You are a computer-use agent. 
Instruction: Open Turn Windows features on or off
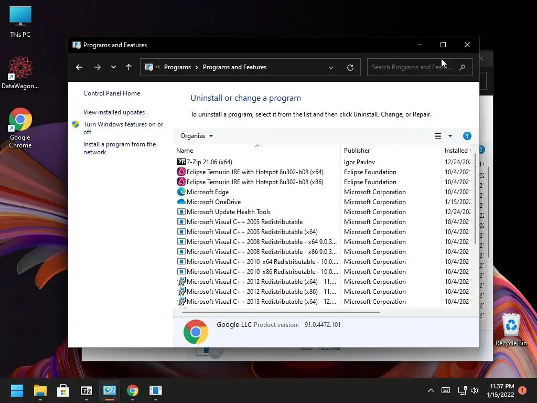click(123, 128)
